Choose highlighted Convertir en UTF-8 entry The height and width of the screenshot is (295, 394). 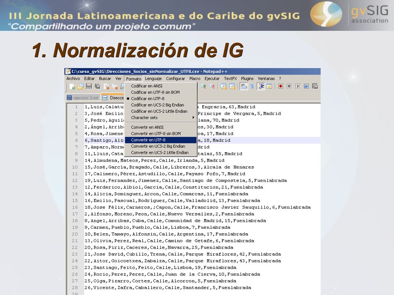(x=161, y=140)
